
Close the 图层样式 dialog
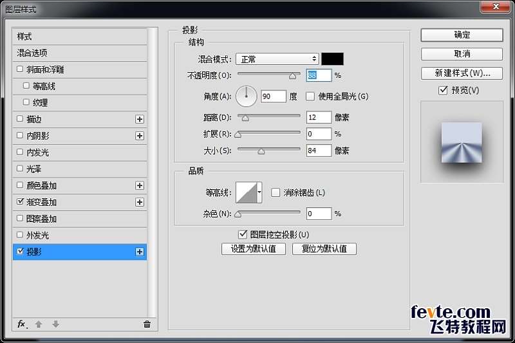[x=496, y=6]
